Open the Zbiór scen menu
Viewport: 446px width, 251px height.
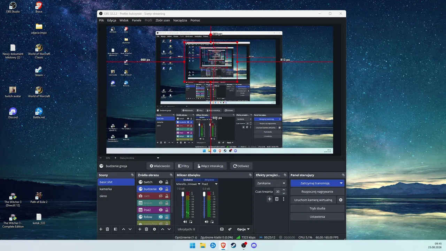tap(162, 20)
